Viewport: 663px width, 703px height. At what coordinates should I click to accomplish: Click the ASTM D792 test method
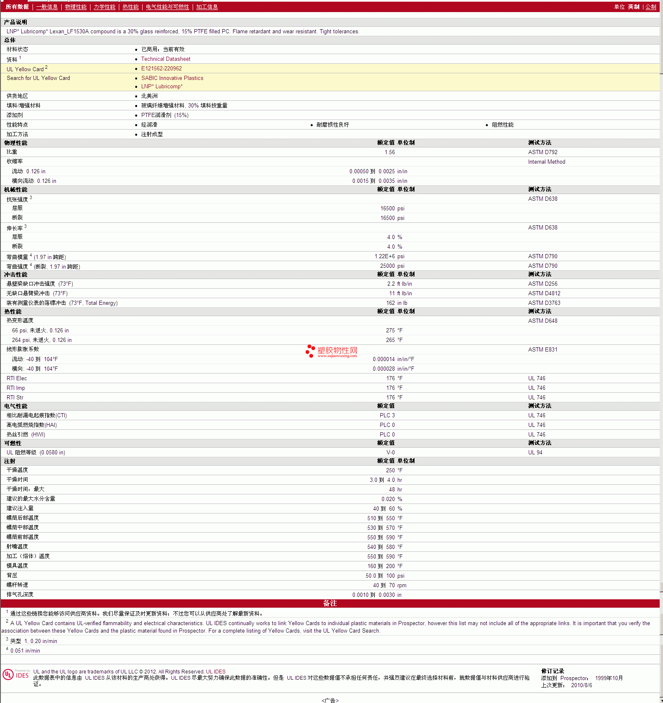click(x=542, y=152)
